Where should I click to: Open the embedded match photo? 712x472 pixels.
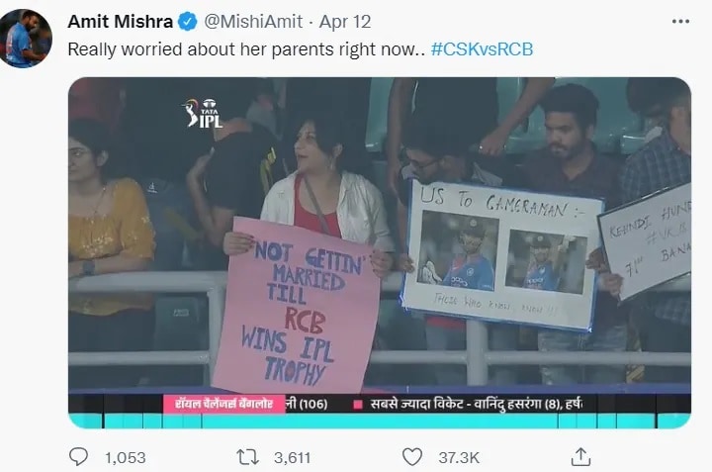coord(380,252)
